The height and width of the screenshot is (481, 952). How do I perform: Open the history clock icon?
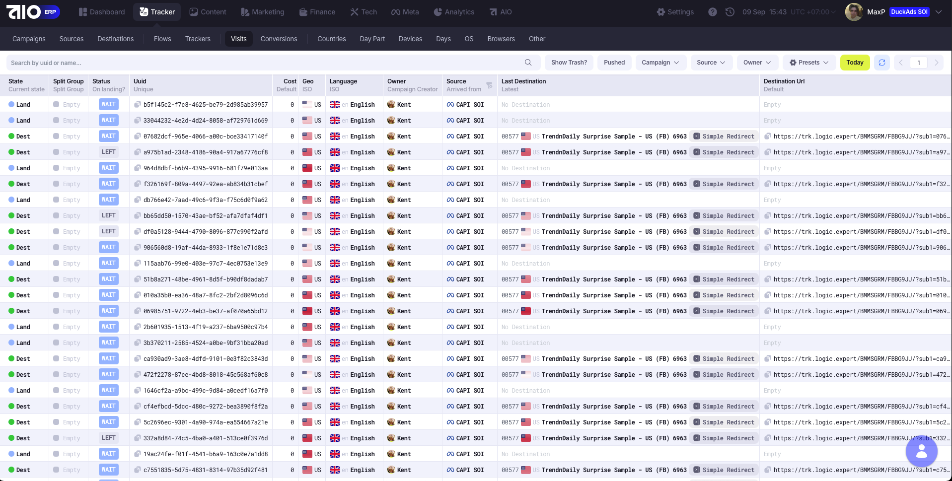click(x=730, y=12)
